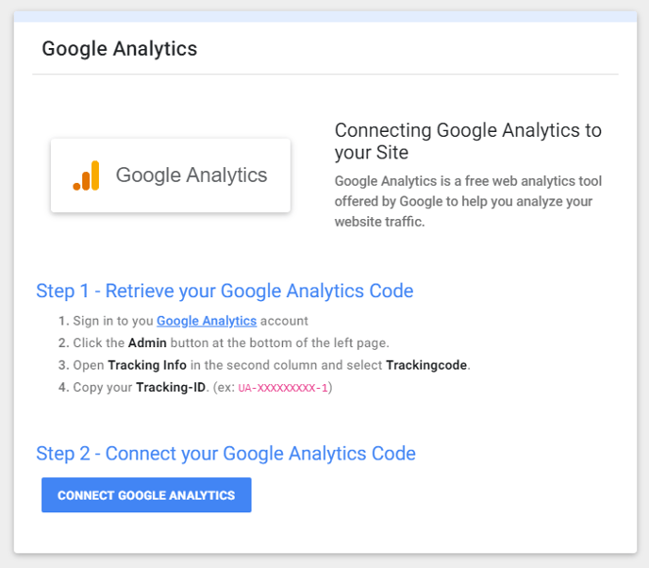Click the Google Analytics logo card text
This screenshot has width=649, height=568.
(x=191, y=175)
